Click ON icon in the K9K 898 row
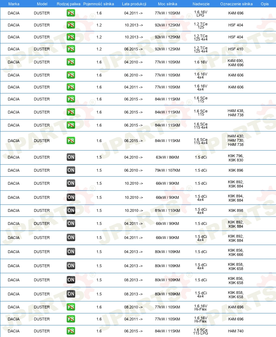Screen dimensions: 276x337 (x=71, y=210)
